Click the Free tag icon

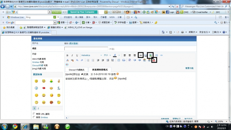[x=124, y=60]
